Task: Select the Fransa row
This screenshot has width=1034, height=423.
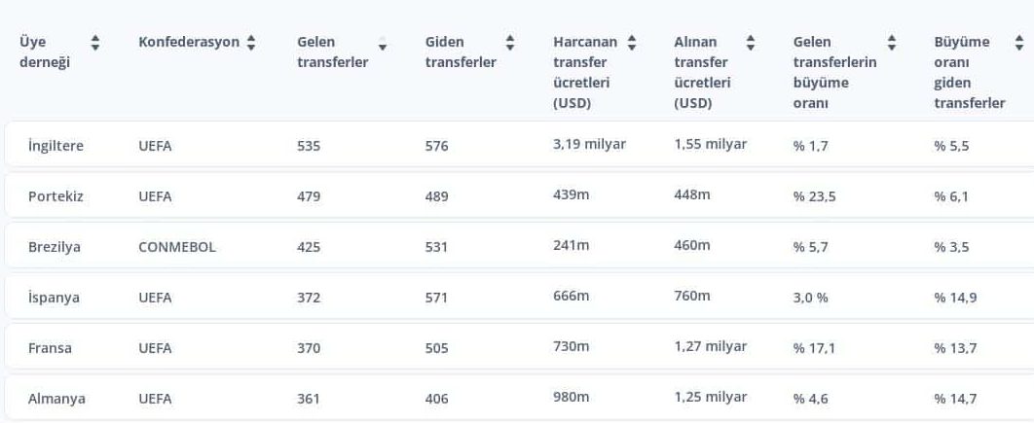Action: (x=519, y=347)
